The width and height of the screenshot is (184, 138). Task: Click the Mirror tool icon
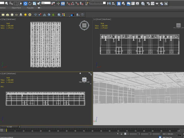pyautogui.click(x=109, y=3)
